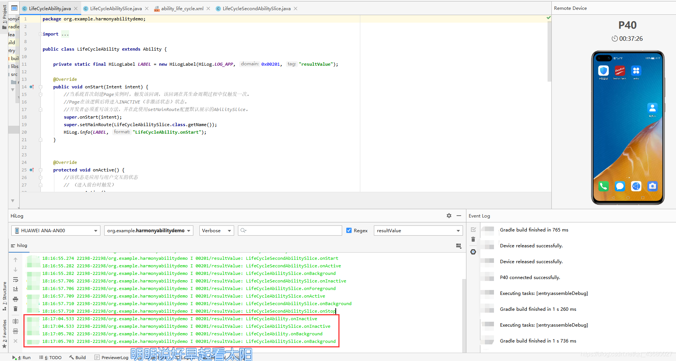
Task: Open the LifeCycleSecondAbilitySlice.java tab
Action: [256, 8]
